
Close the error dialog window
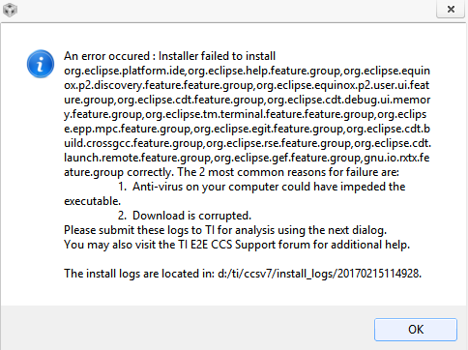tap(451, 9)
